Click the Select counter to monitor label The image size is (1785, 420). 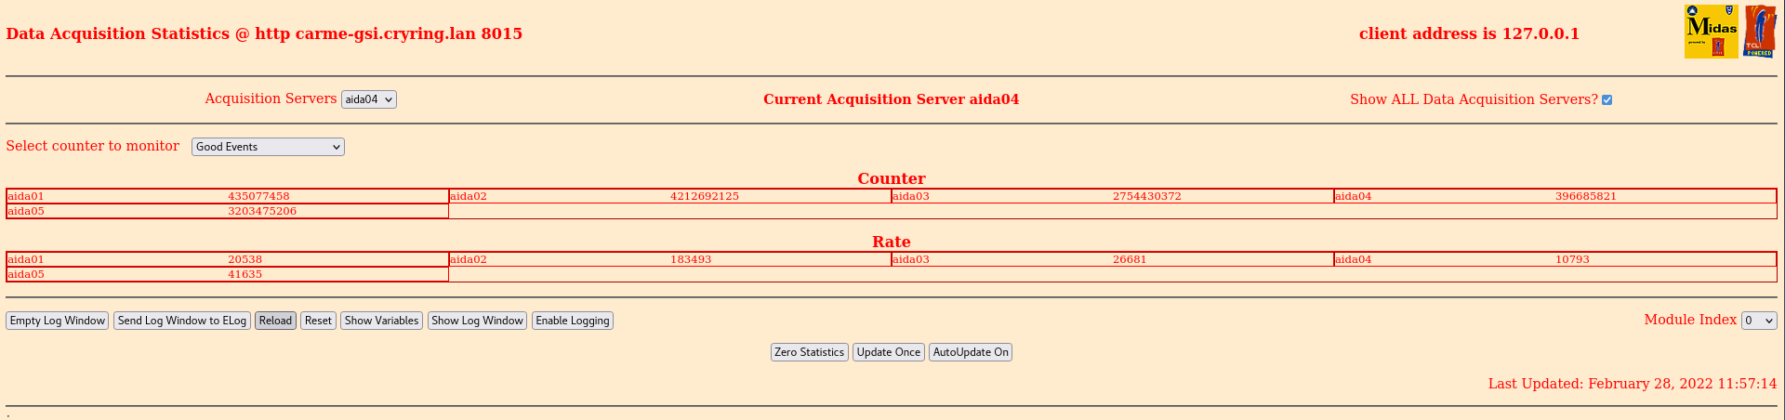pyautogui.click(x=93, y=146)
